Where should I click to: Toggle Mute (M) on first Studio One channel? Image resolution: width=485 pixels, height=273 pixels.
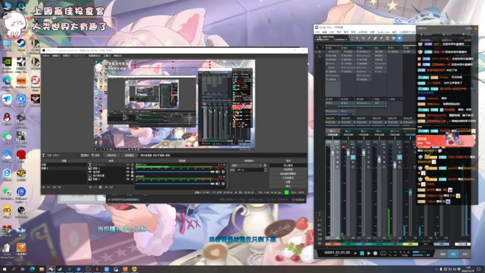click(x=337, y=147)
